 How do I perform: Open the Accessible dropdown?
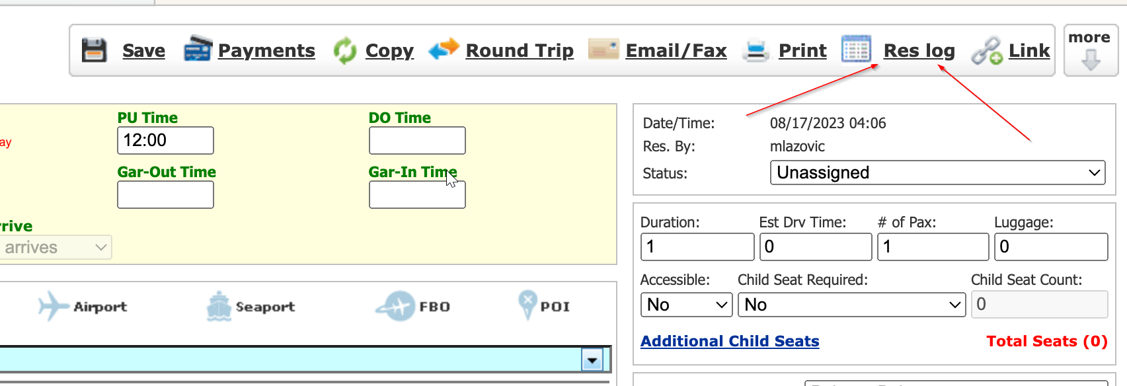pos(686,305)
